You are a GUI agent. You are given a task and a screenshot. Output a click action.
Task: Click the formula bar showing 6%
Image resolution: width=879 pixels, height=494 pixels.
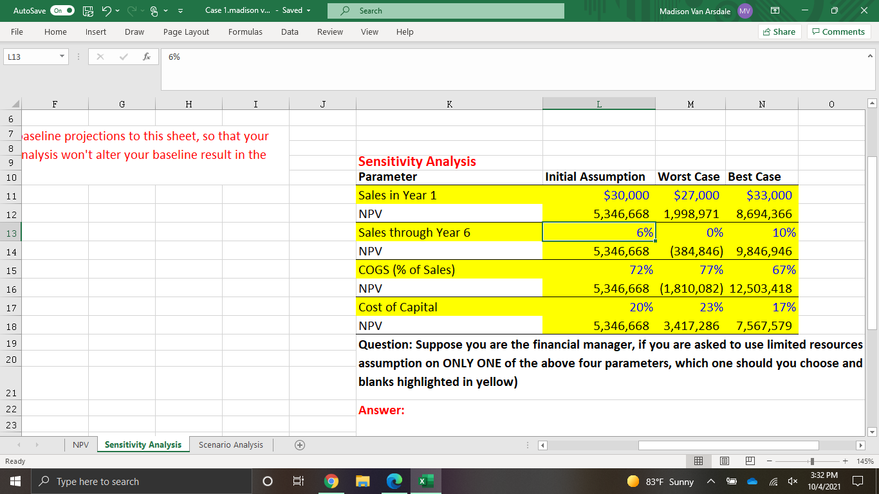pyautogui.click(x=512, y=69)
